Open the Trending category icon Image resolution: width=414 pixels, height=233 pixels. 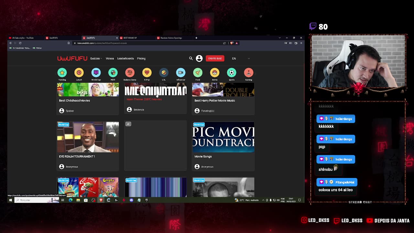coord(62,72)
